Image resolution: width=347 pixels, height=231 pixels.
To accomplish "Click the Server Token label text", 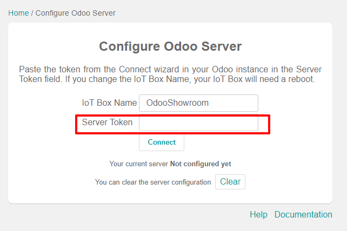I will tap(107, 122).
